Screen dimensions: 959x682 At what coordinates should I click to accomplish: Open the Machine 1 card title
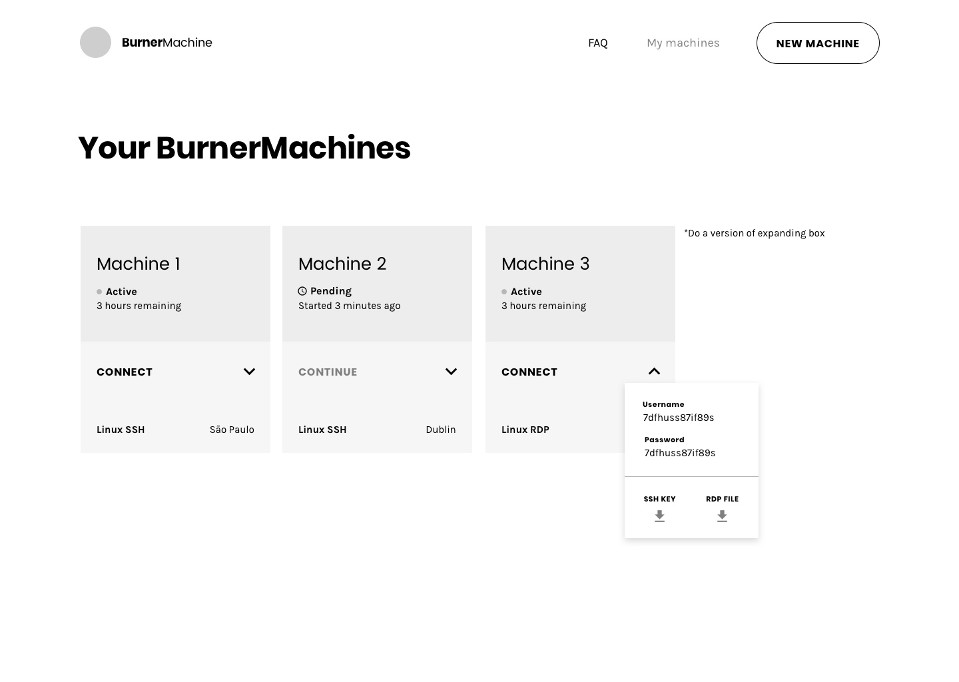point(139,264)
